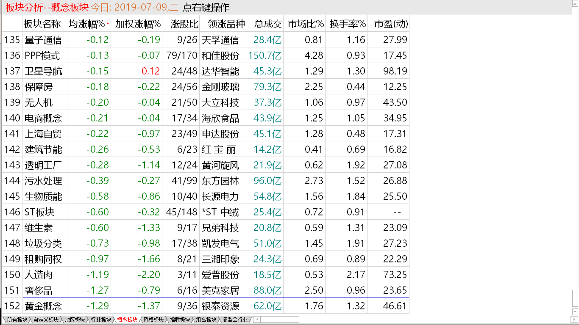Select the 垃圾分类 sector row

(x=206, y=243)
